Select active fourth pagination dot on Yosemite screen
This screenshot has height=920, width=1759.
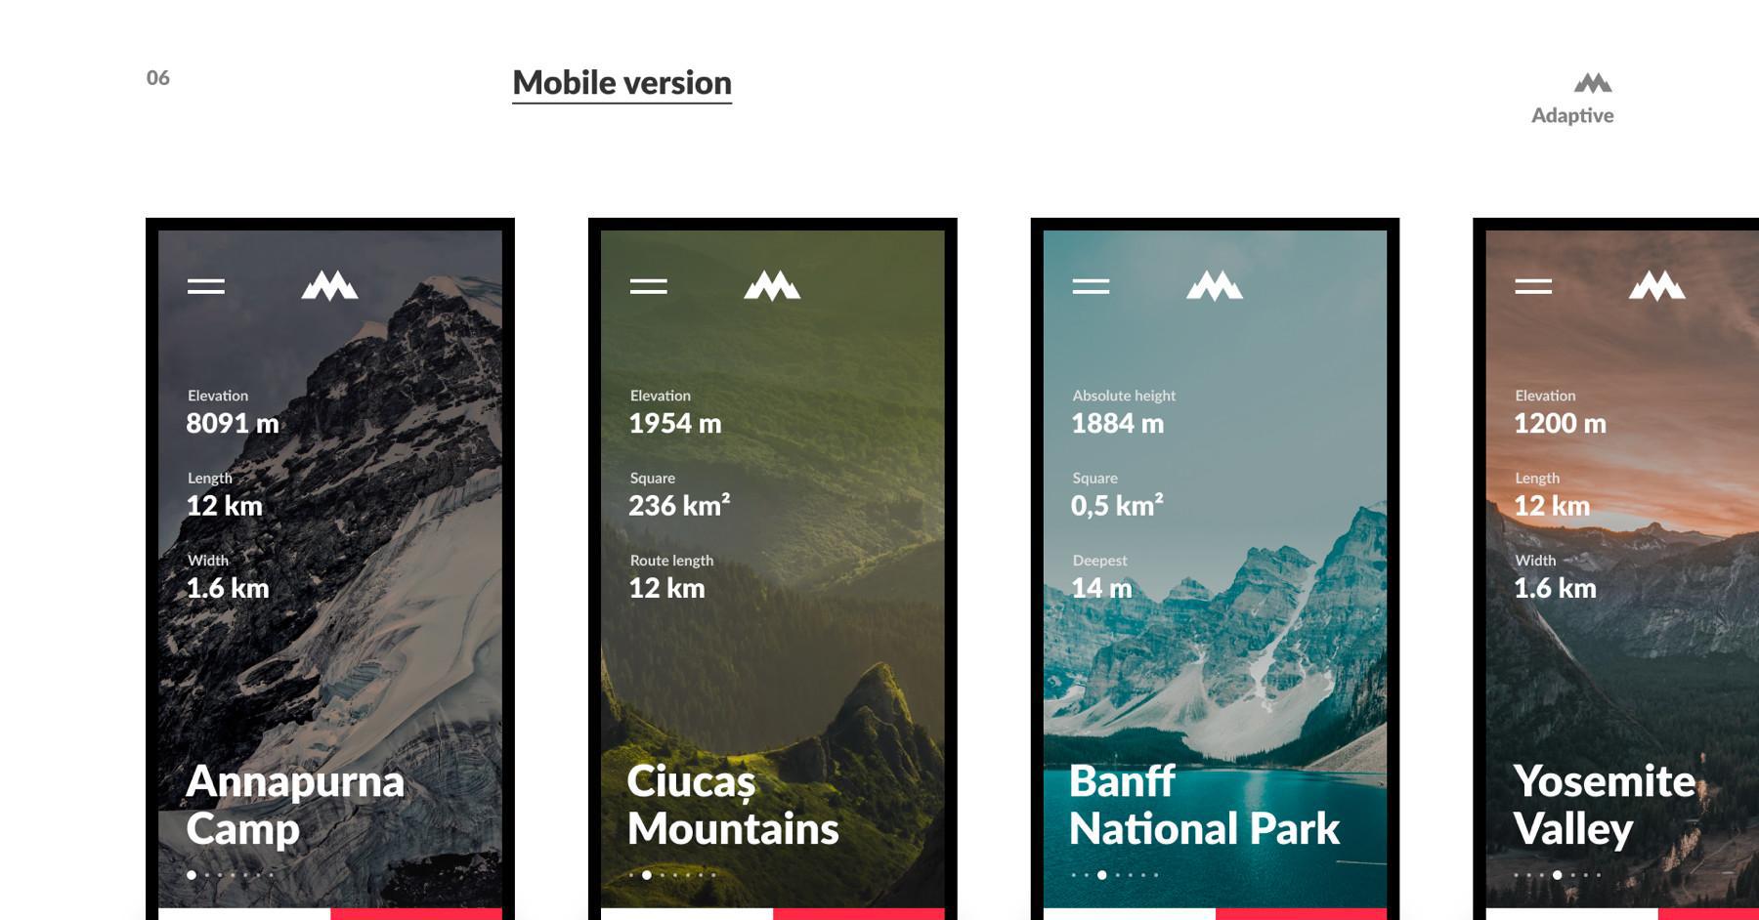1558,875
